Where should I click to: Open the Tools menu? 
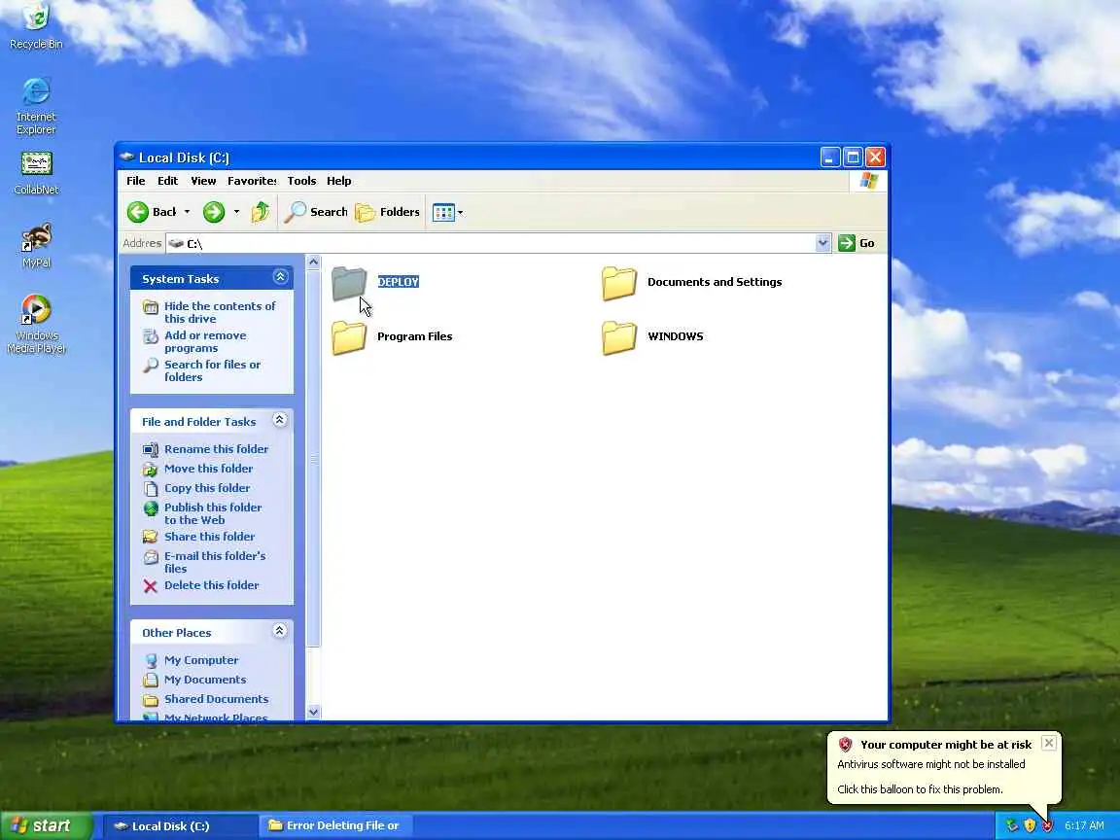click(x=301, y=181)
